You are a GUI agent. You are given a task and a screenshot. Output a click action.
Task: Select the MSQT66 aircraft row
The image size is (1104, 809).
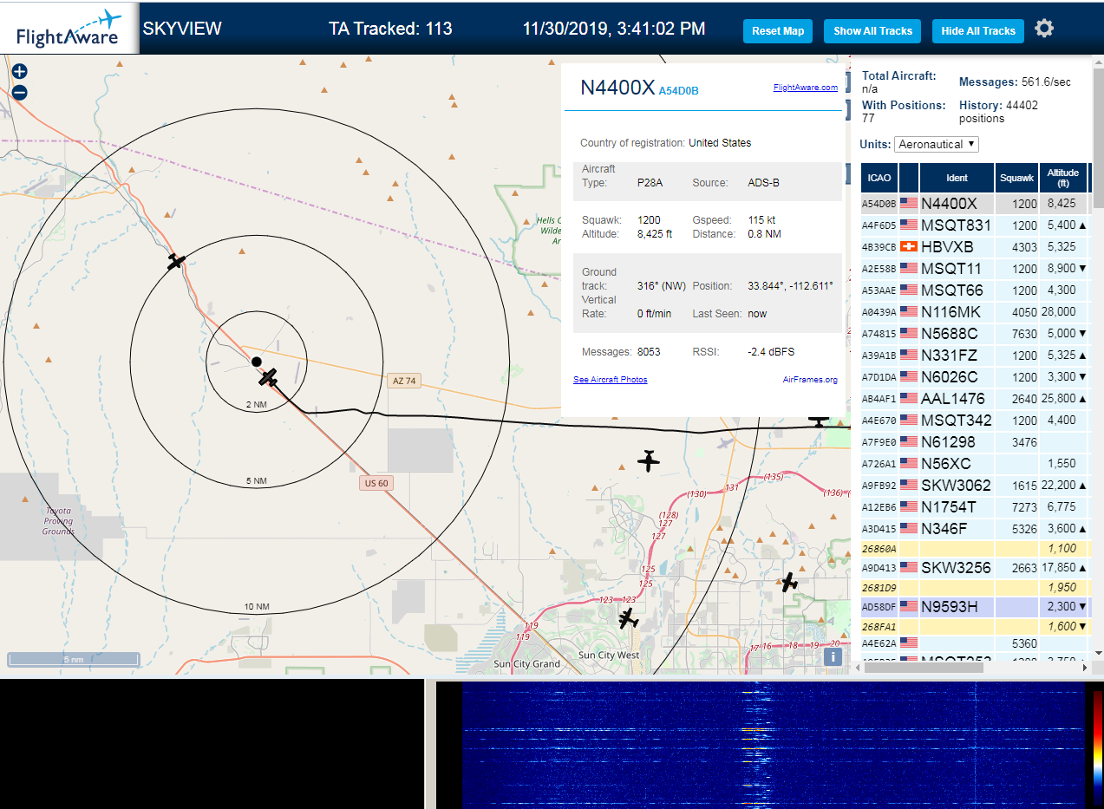click(974, 290)
